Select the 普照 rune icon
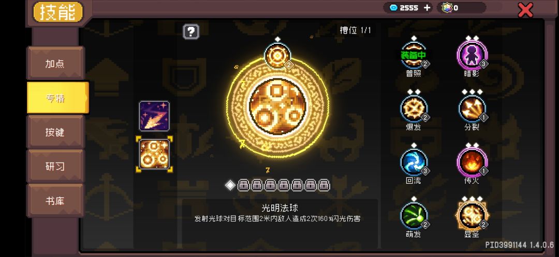Image resolution: width=559 pixels, height=257 pixels. [x=414, y=55]
